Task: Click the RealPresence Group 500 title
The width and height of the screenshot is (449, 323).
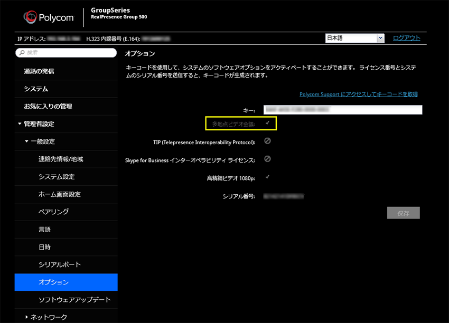Action: (119, 17)
